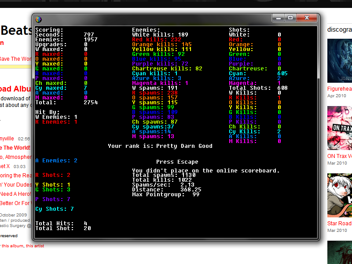Click the 'this album' link
352x264 pixels.
coord(12,246)
